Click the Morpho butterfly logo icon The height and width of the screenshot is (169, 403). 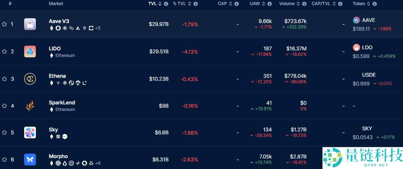[30, 160]
